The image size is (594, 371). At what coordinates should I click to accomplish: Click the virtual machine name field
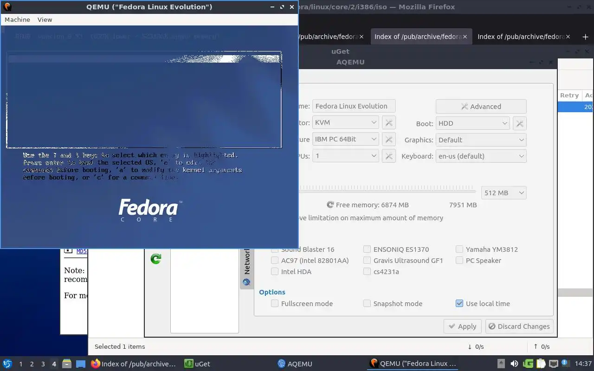[354, 106]
